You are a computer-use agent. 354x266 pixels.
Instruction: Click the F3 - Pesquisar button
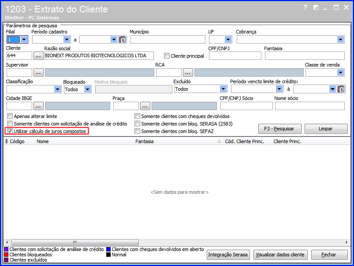280,129
